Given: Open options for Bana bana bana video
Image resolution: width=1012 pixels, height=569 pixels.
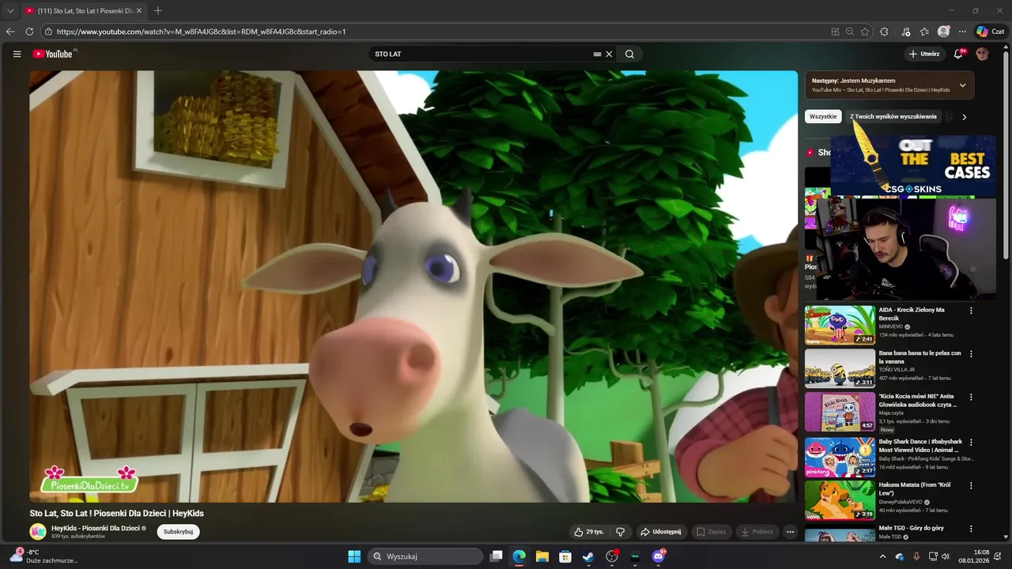Looking at the screenshot, I should 971,354.
